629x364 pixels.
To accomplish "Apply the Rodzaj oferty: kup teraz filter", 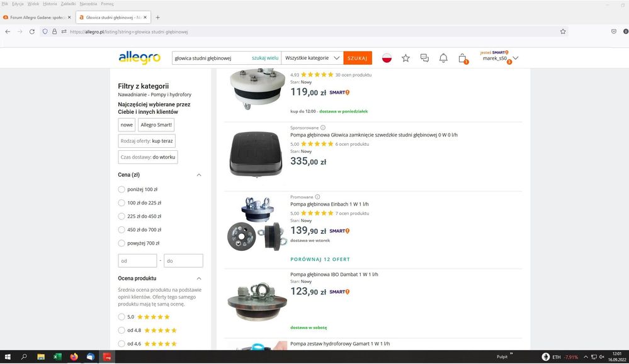I will point(147,141).
